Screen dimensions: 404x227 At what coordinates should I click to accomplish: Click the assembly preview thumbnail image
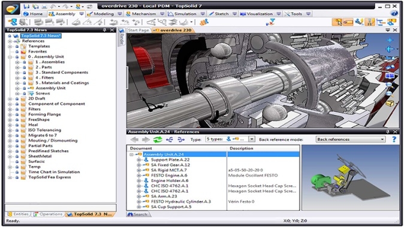point(351,177)
